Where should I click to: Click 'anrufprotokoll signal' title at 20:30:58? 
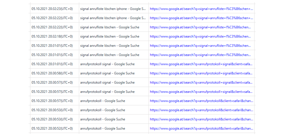click(107, 73)
